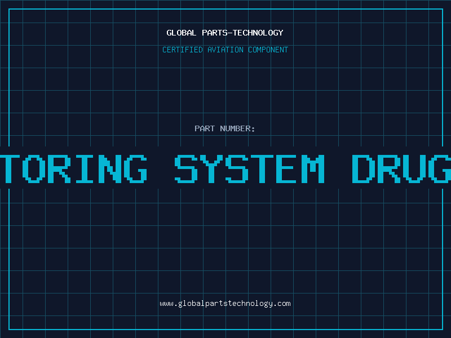Select the word GLOBAL in the header
Image resolution: width=451 pixels, height=338 pixels.
(182, 33)
